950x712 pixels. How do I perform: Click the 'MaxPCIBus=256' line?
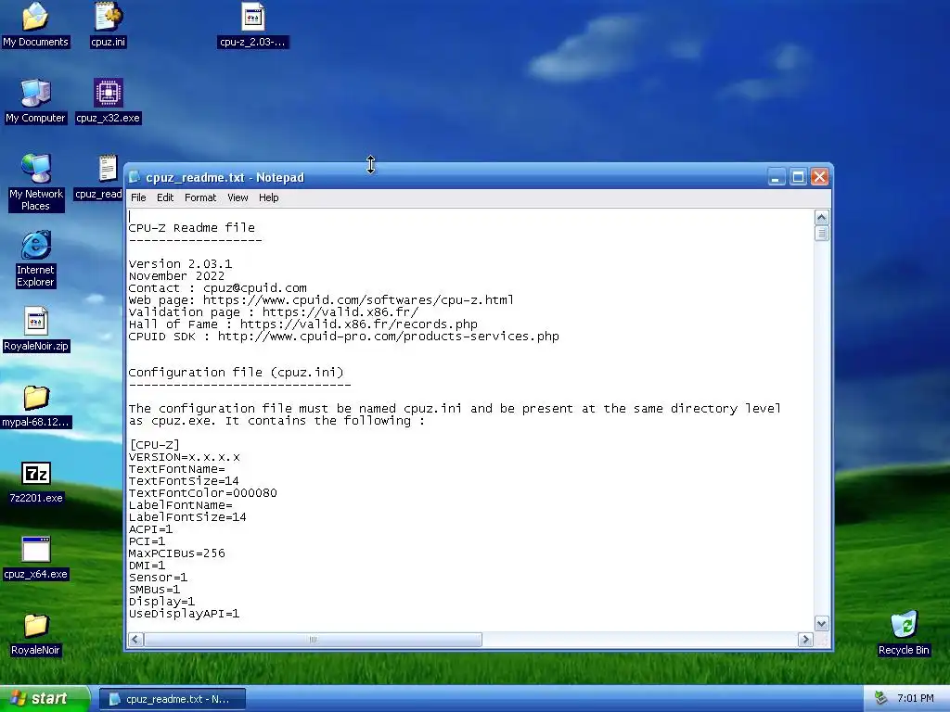coord(176,553)
